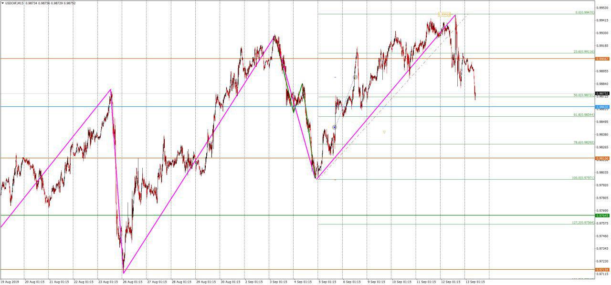
Task: Click the 13 Sep 01:15 time axis label
Action: tap(475, 282)
